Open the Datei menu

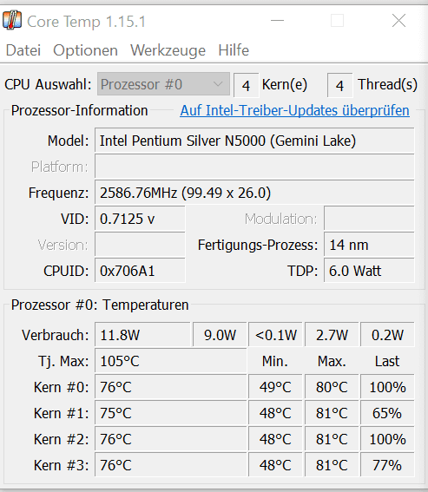coord(23,50)
